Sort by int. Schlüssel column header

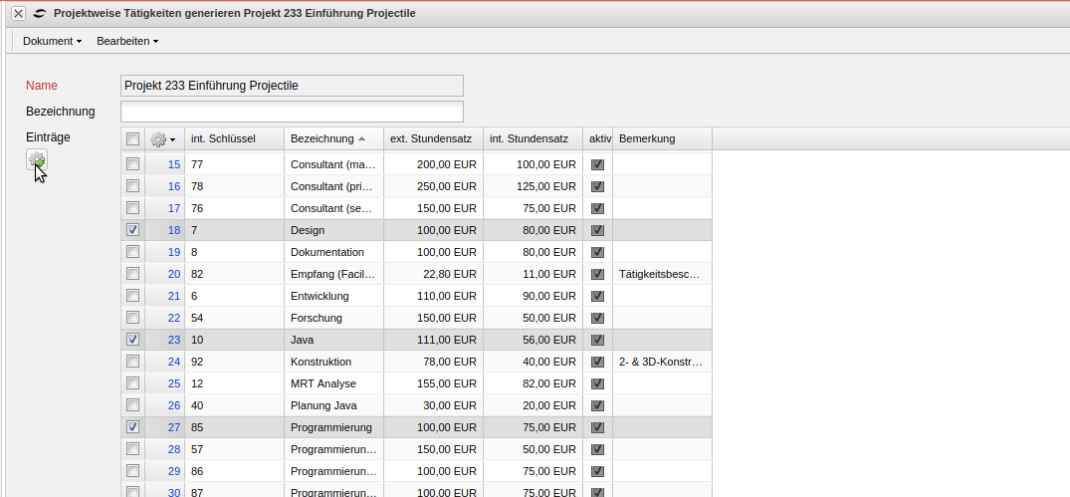[223, 139]
